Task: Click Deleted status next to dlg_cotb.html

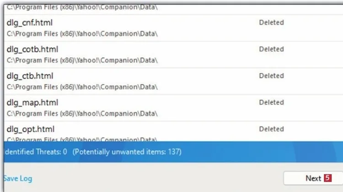Action: (272, 49)
